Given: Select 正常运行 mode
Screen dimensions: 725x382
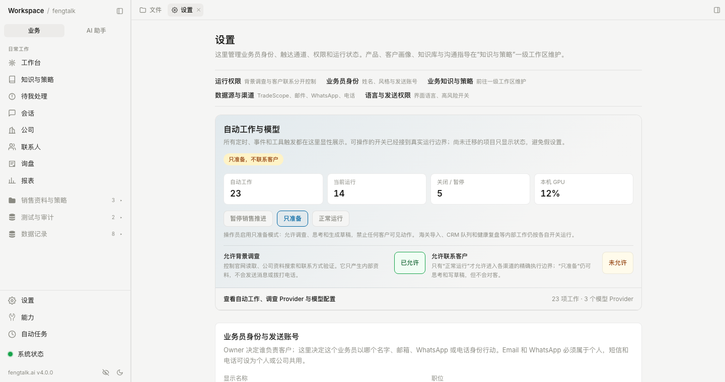Looking at the screenshot, I should [x=331, y=219].
